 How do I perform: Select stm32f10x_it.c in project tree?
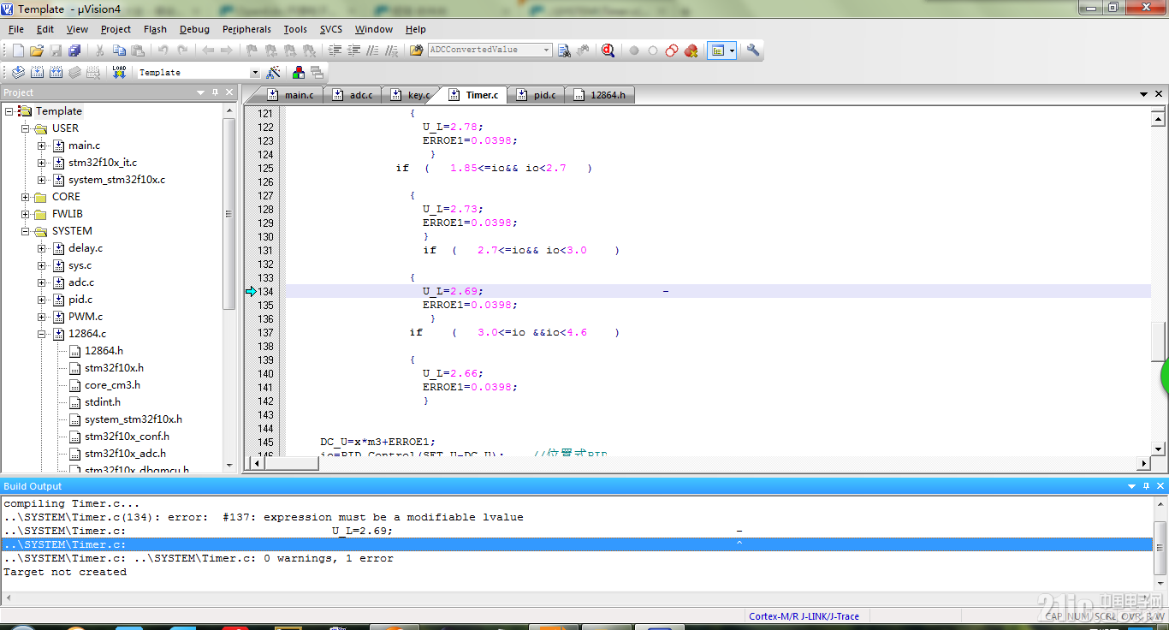(x=103, y=163)
